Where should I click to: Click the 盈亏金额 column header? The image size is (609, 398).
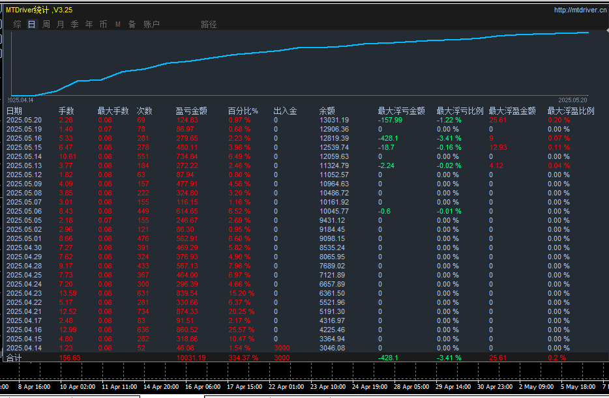tap(192, 111)
